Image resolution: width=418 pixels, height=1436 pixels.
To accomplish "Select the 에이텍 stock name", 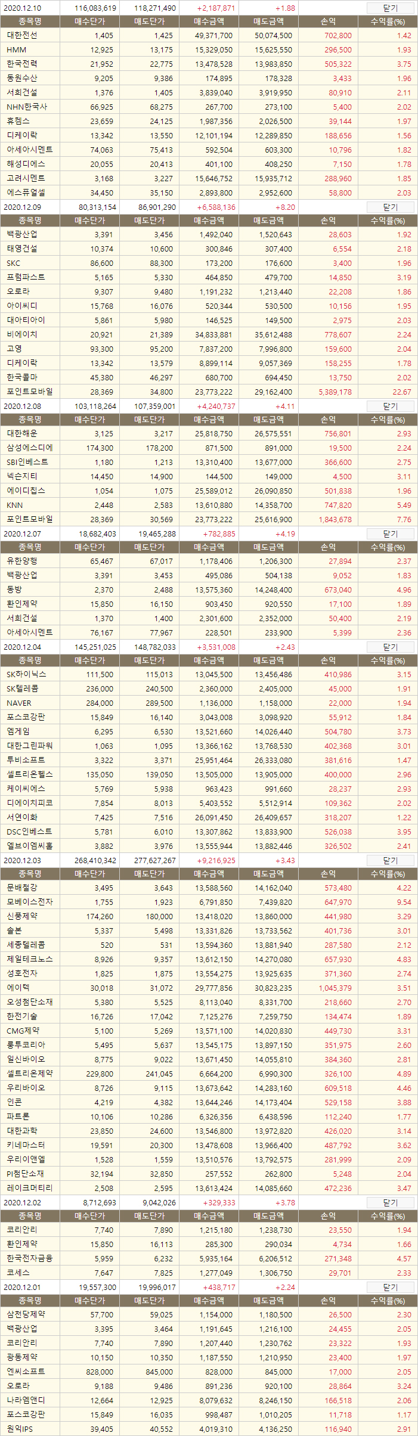I will tap(18, 988).
